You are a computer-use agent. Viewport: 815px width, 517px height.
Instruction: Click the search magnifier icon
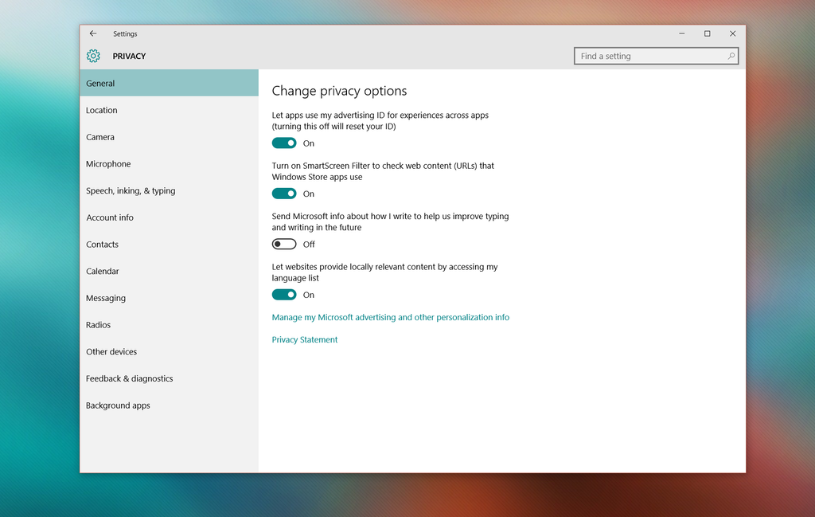731,56
